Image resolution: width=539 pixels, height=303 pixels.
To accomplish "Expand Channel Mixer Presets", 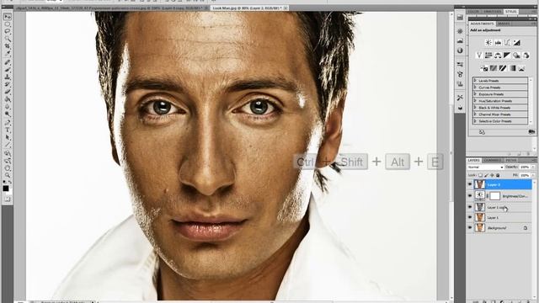I will 475,114.
